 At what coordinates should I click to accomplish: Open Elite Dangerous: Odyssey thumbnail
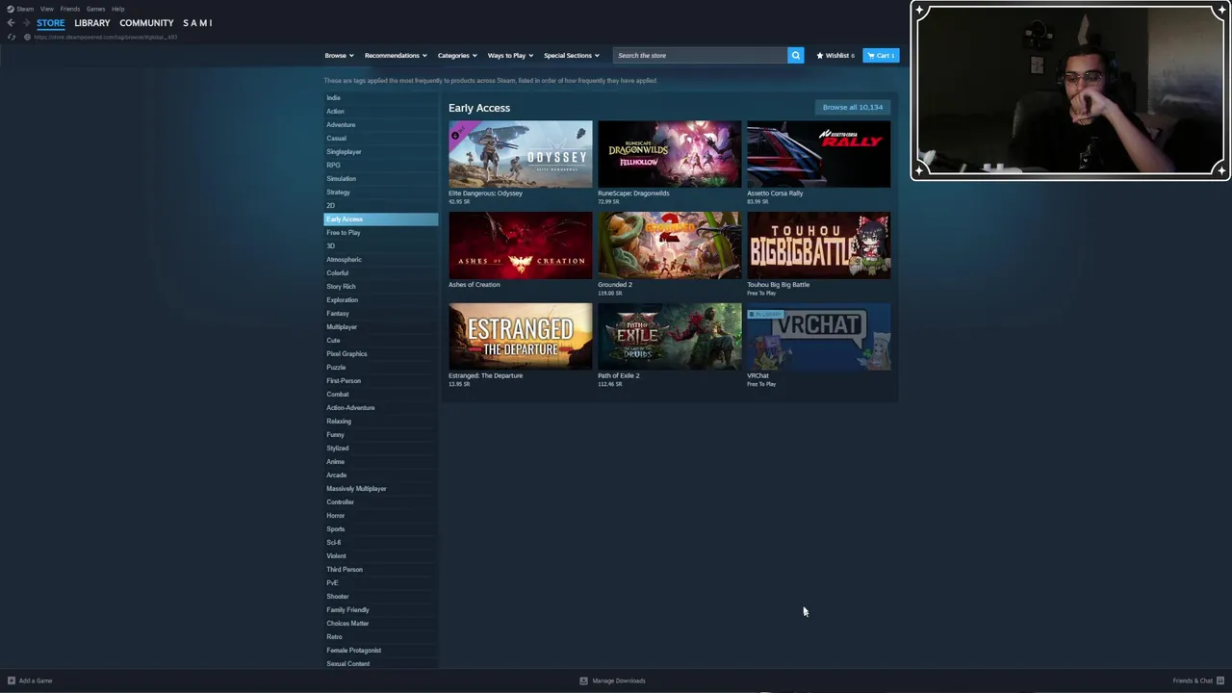click(x=520, y=154)
